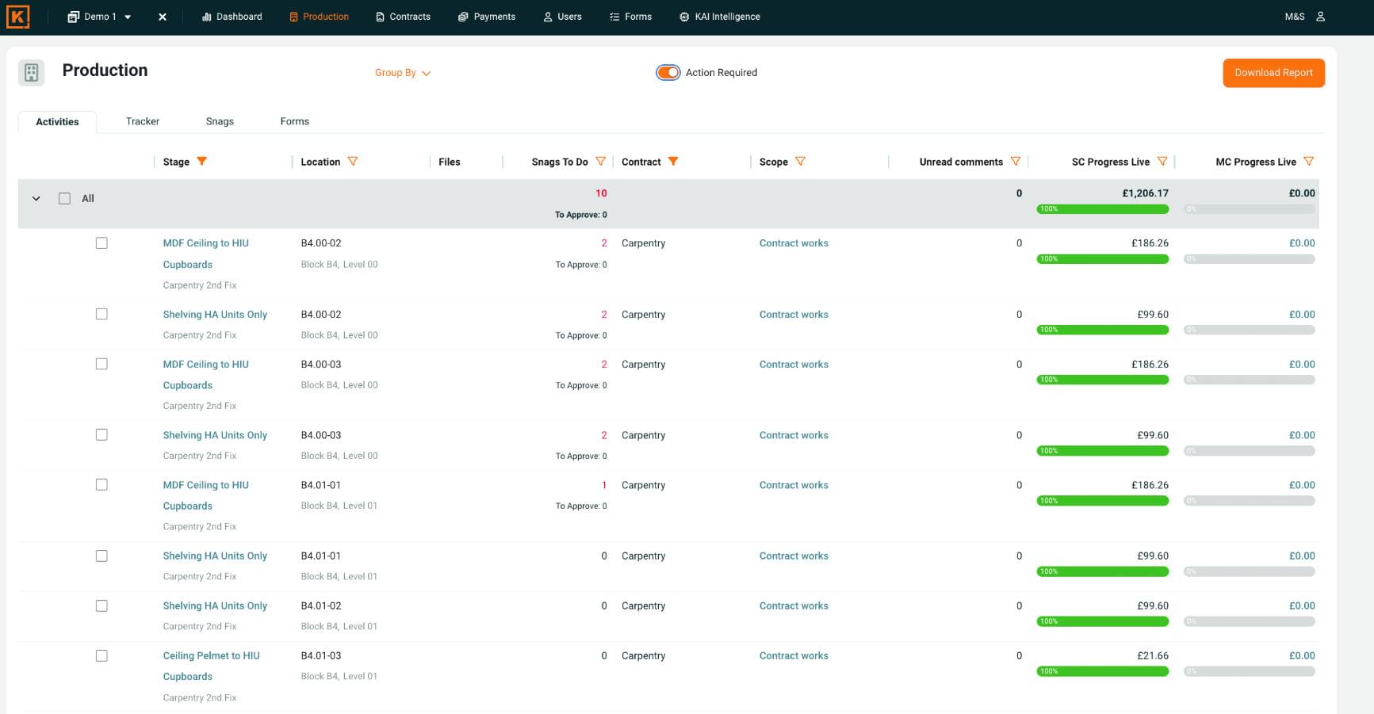The image size is (1374, 714).
Task: Open the Group By dropdown
Action: pos(402,73)
